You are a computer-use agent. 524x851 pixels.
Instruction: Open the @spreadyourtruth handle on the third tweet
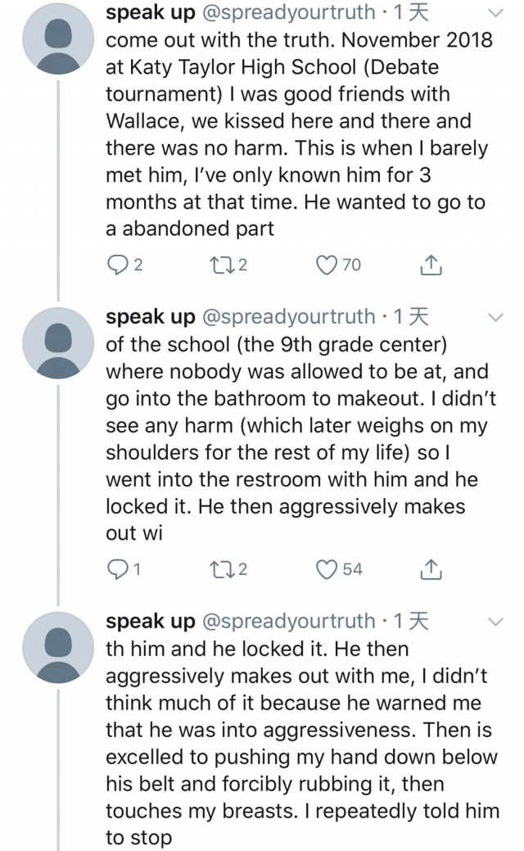(288, 621)
